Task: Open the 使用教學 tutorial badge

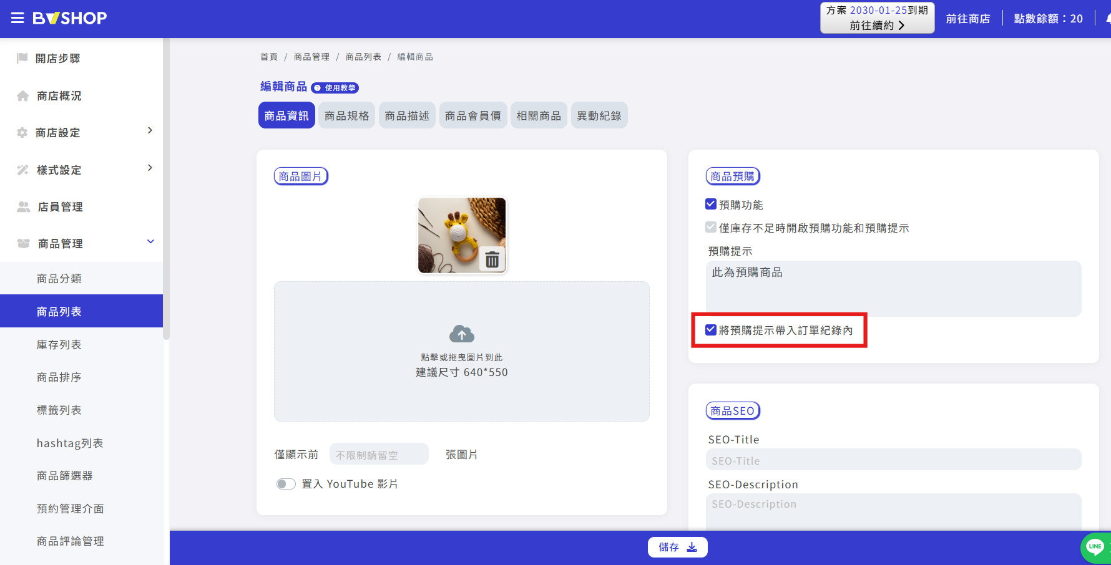Action: (x=335, y=88)
